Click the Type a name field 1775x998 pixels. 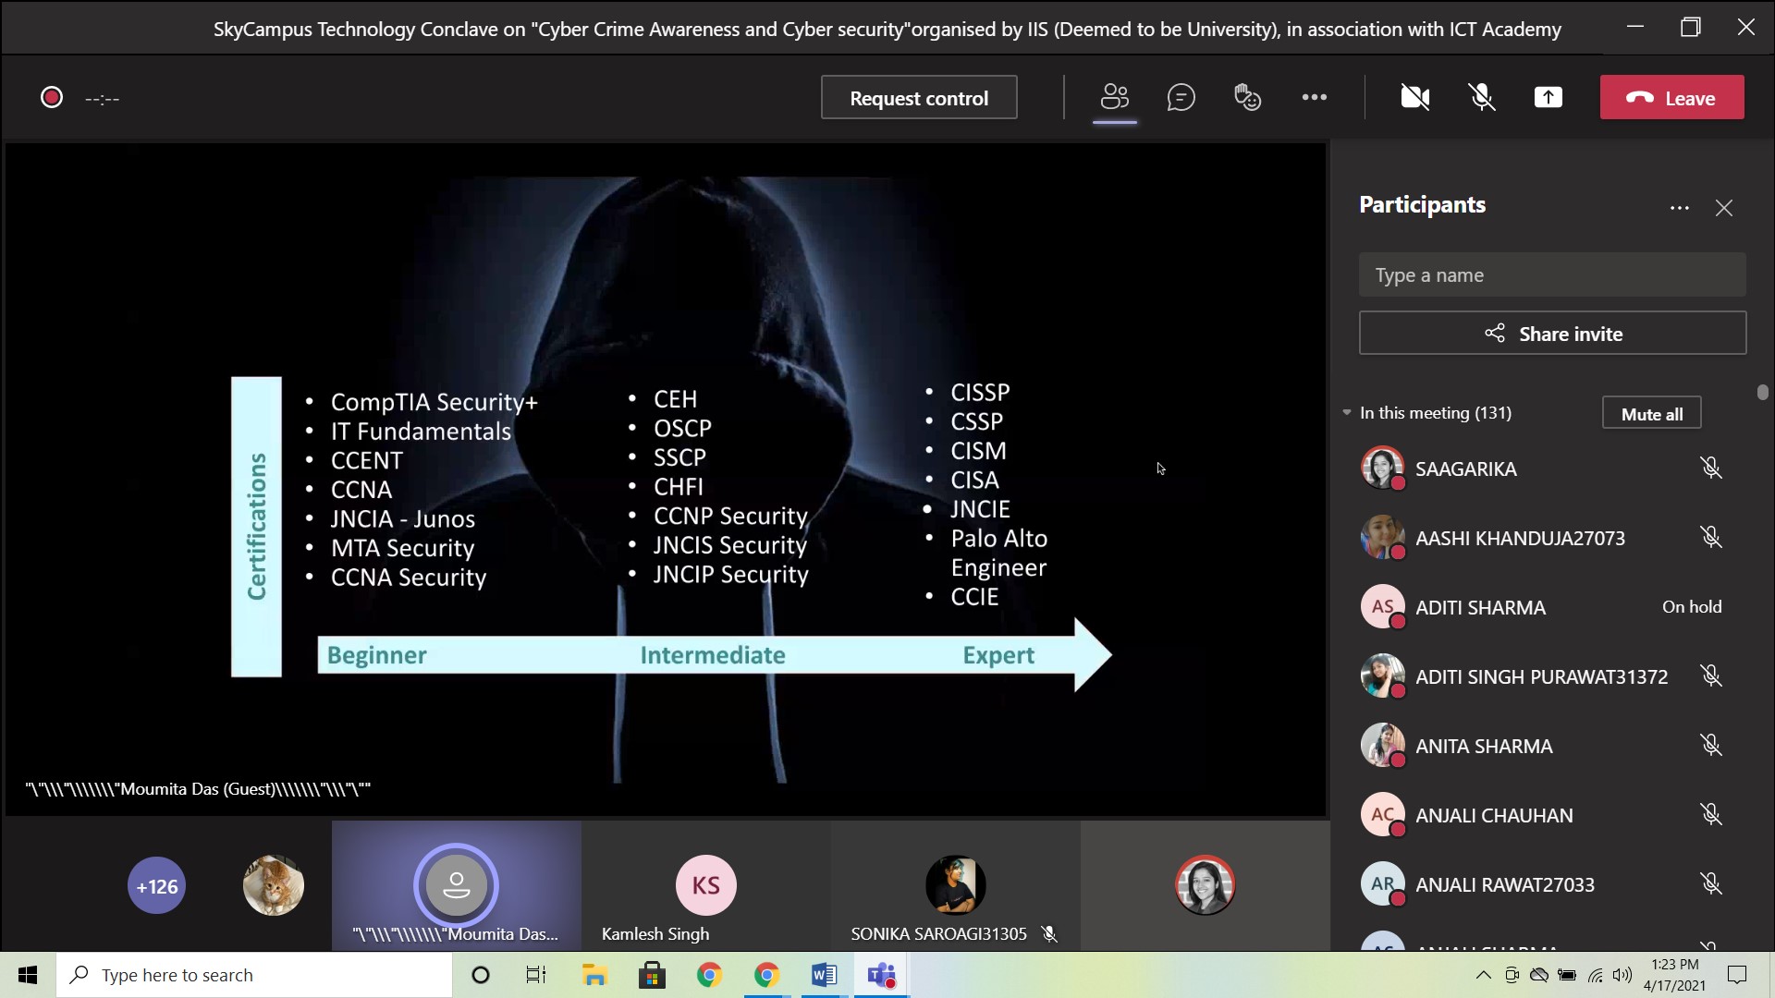1551,275
